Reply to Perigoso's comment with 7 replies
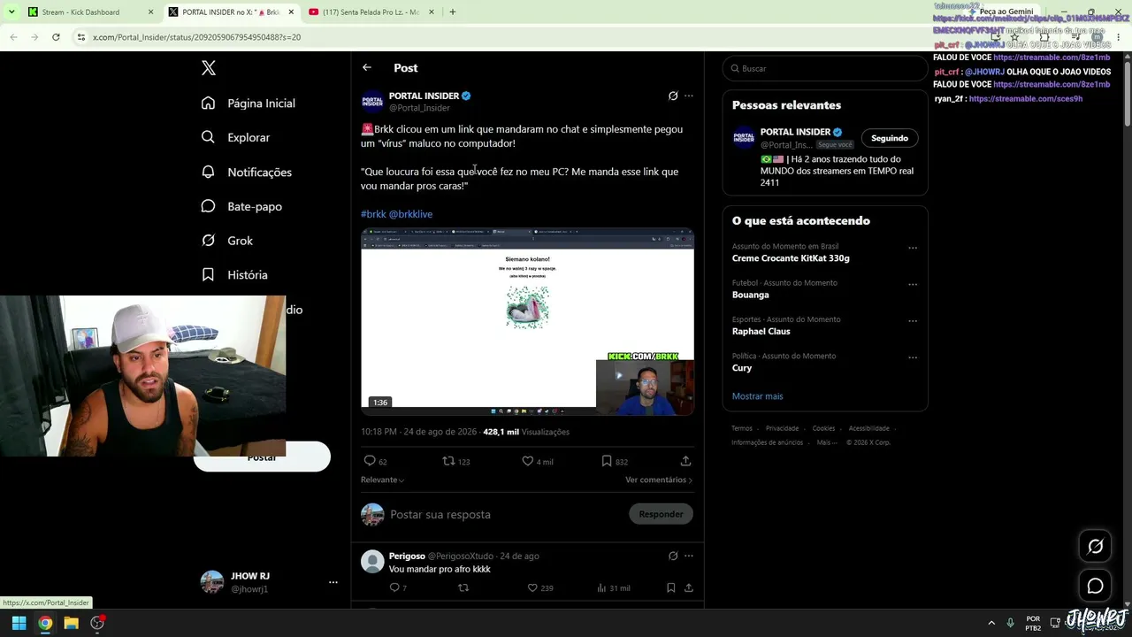Image resolution: width=1132 pixels, height=637 pixels. tap(394, 587)
